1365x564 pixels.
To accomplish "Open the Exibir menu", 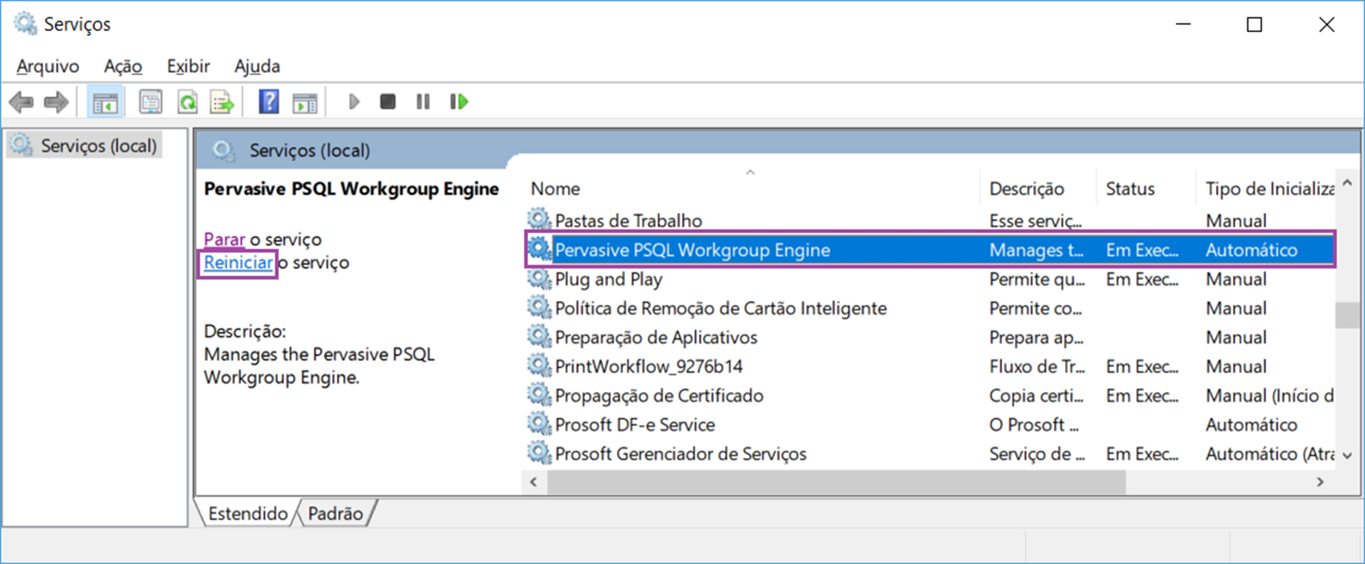I will click(x=188, y=66).
